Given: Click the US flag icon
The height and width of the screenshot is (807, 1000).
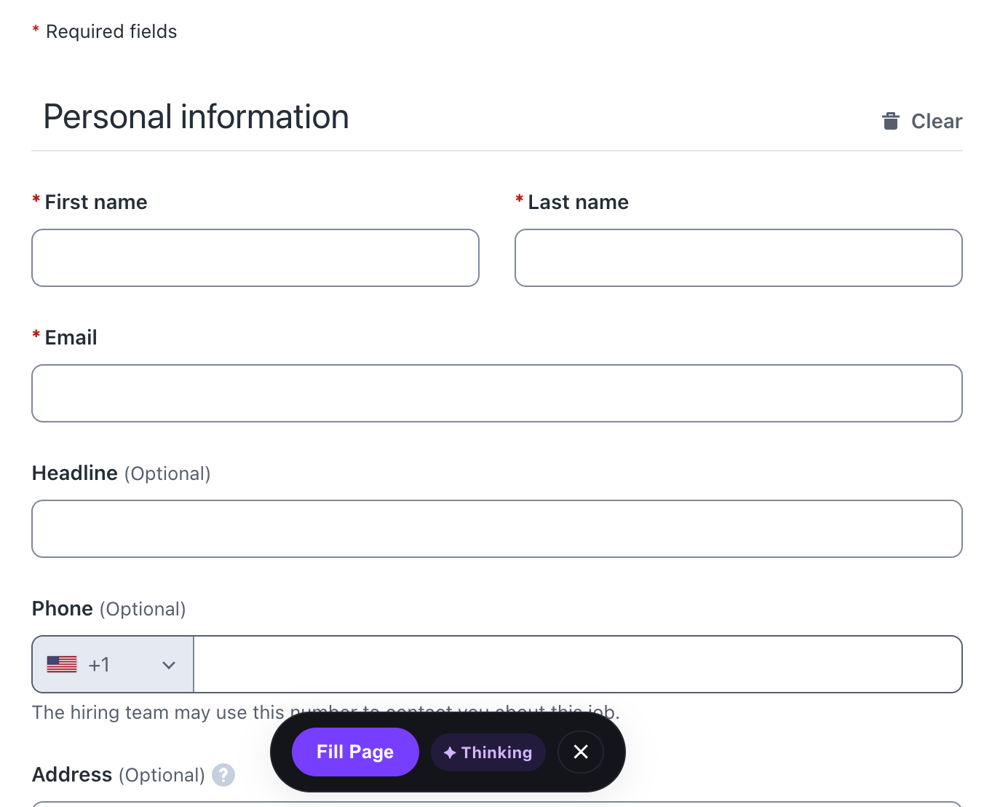Looking at the screenshot, I should click(x=62, y=664).
